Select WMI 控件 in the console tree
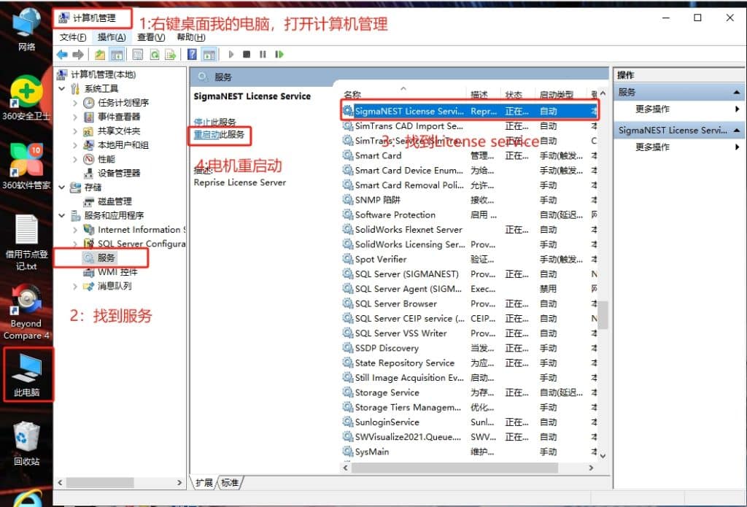 [117, 272]
